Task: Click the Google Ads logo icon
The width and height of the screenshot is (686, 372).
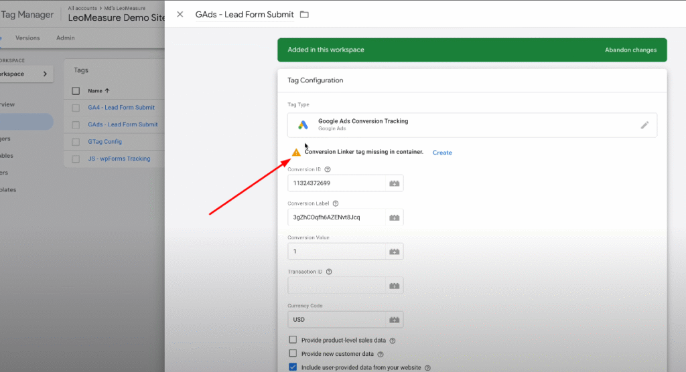Action: point(303,125)
